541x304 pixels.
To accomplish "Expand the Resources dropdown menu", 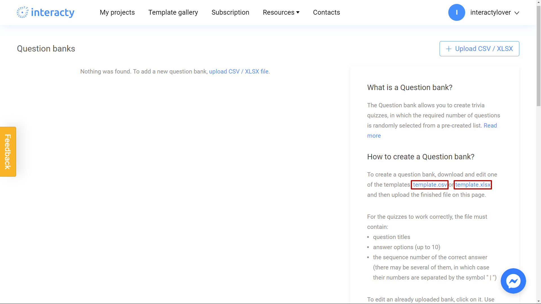I will 281,12.
